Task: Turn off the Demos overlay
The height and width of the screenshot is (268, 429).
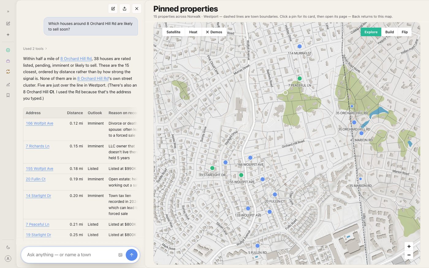Action: coord(214,32)
